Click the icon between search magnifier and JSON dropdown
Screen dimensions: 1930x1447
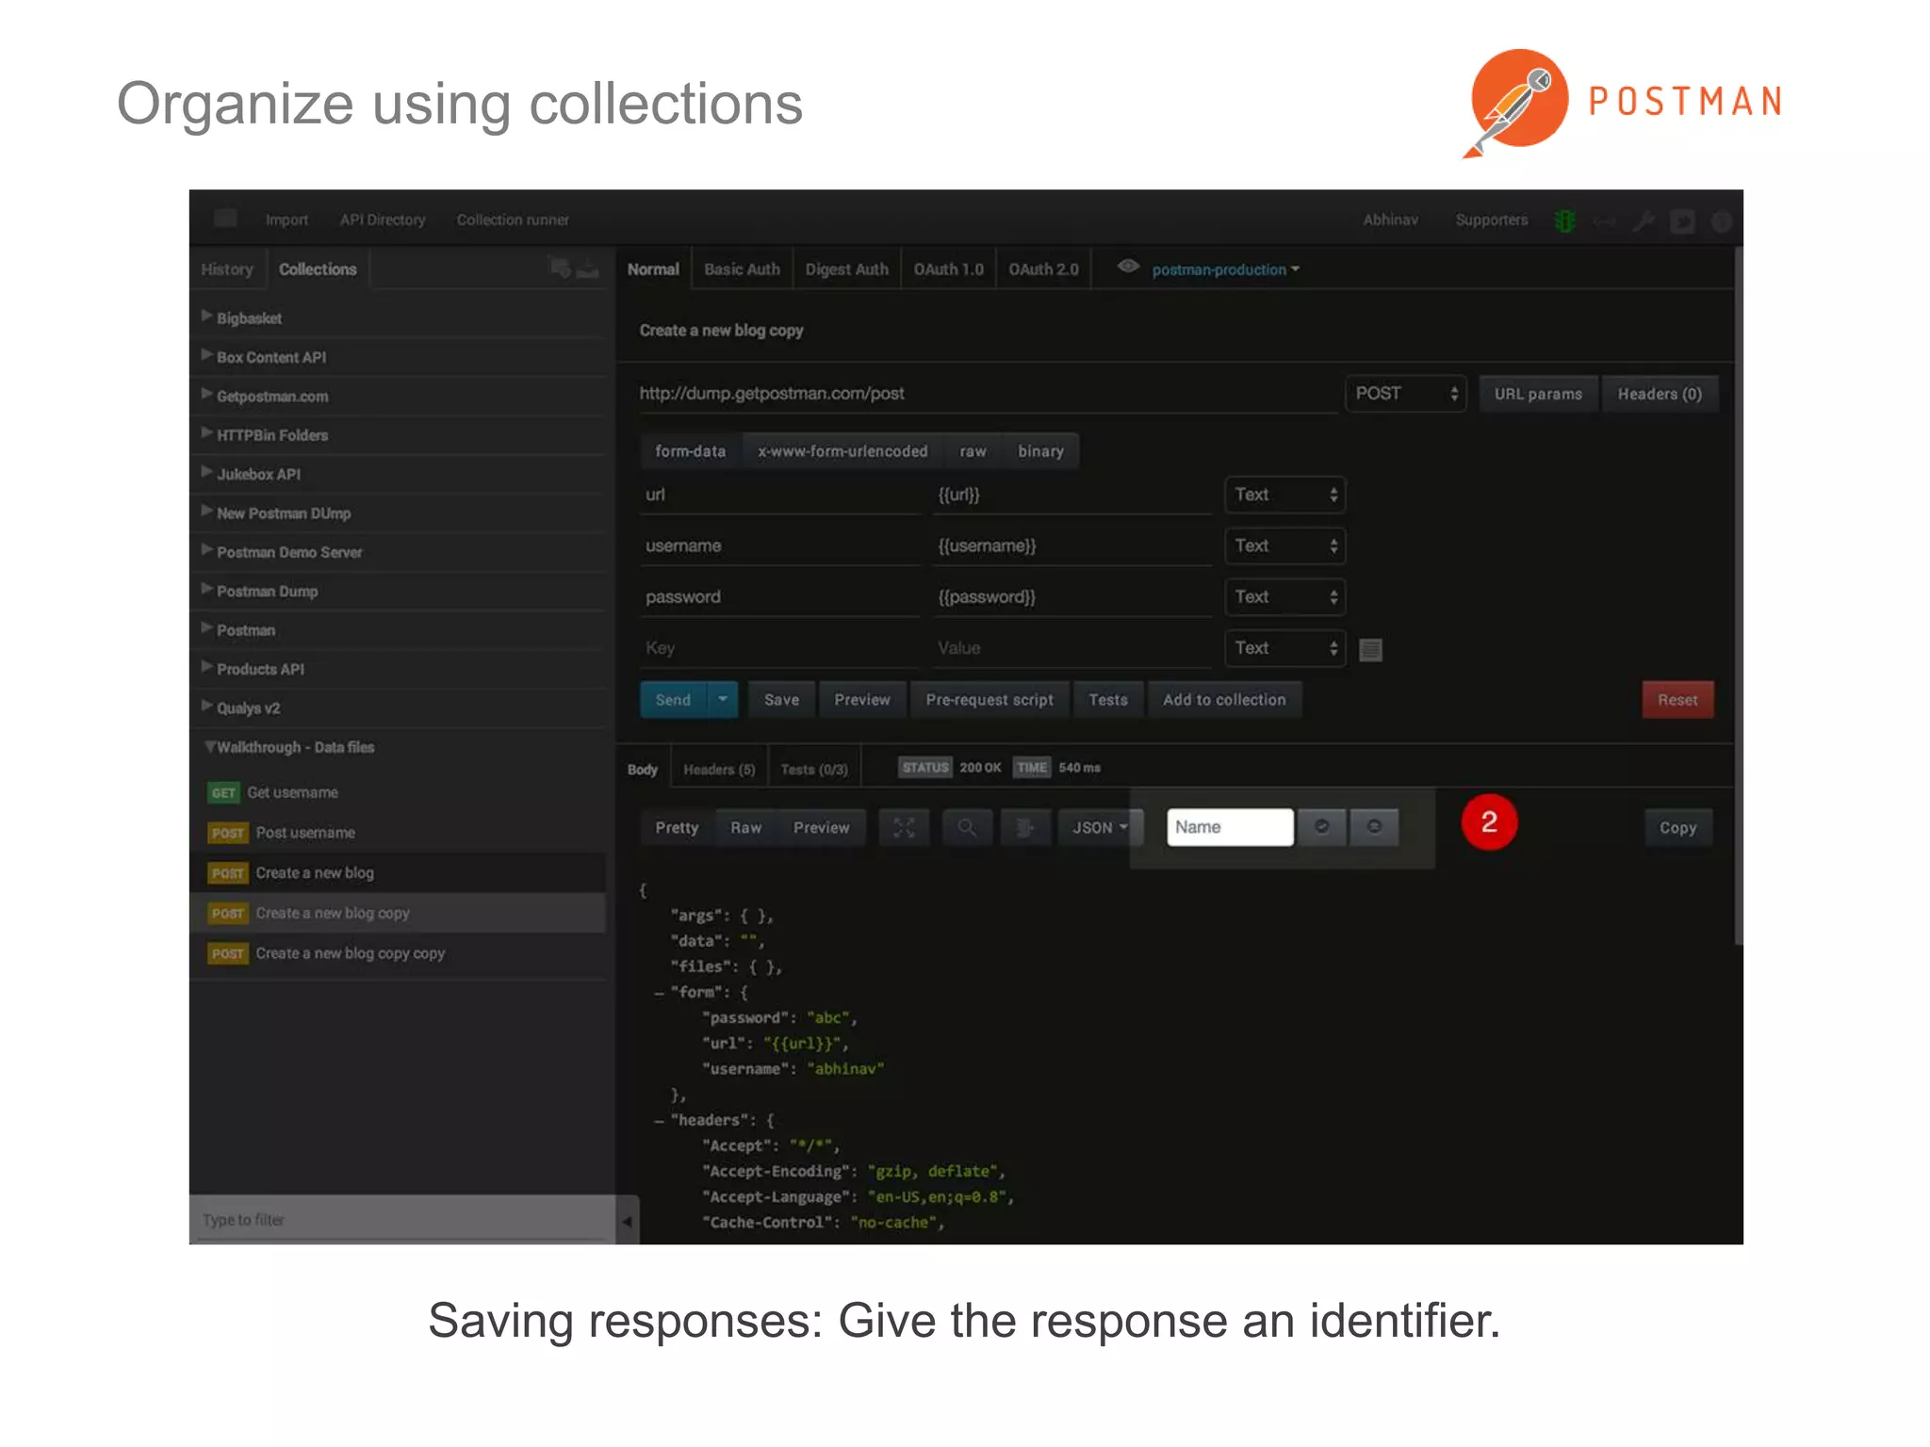[x=1025, y=827]
